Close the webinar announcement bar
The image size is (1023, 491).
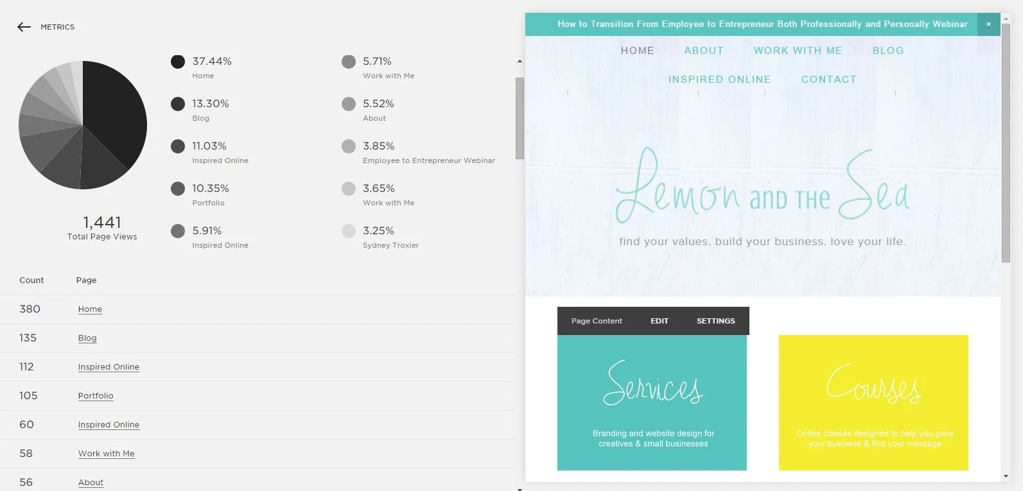tap(988, 24)
